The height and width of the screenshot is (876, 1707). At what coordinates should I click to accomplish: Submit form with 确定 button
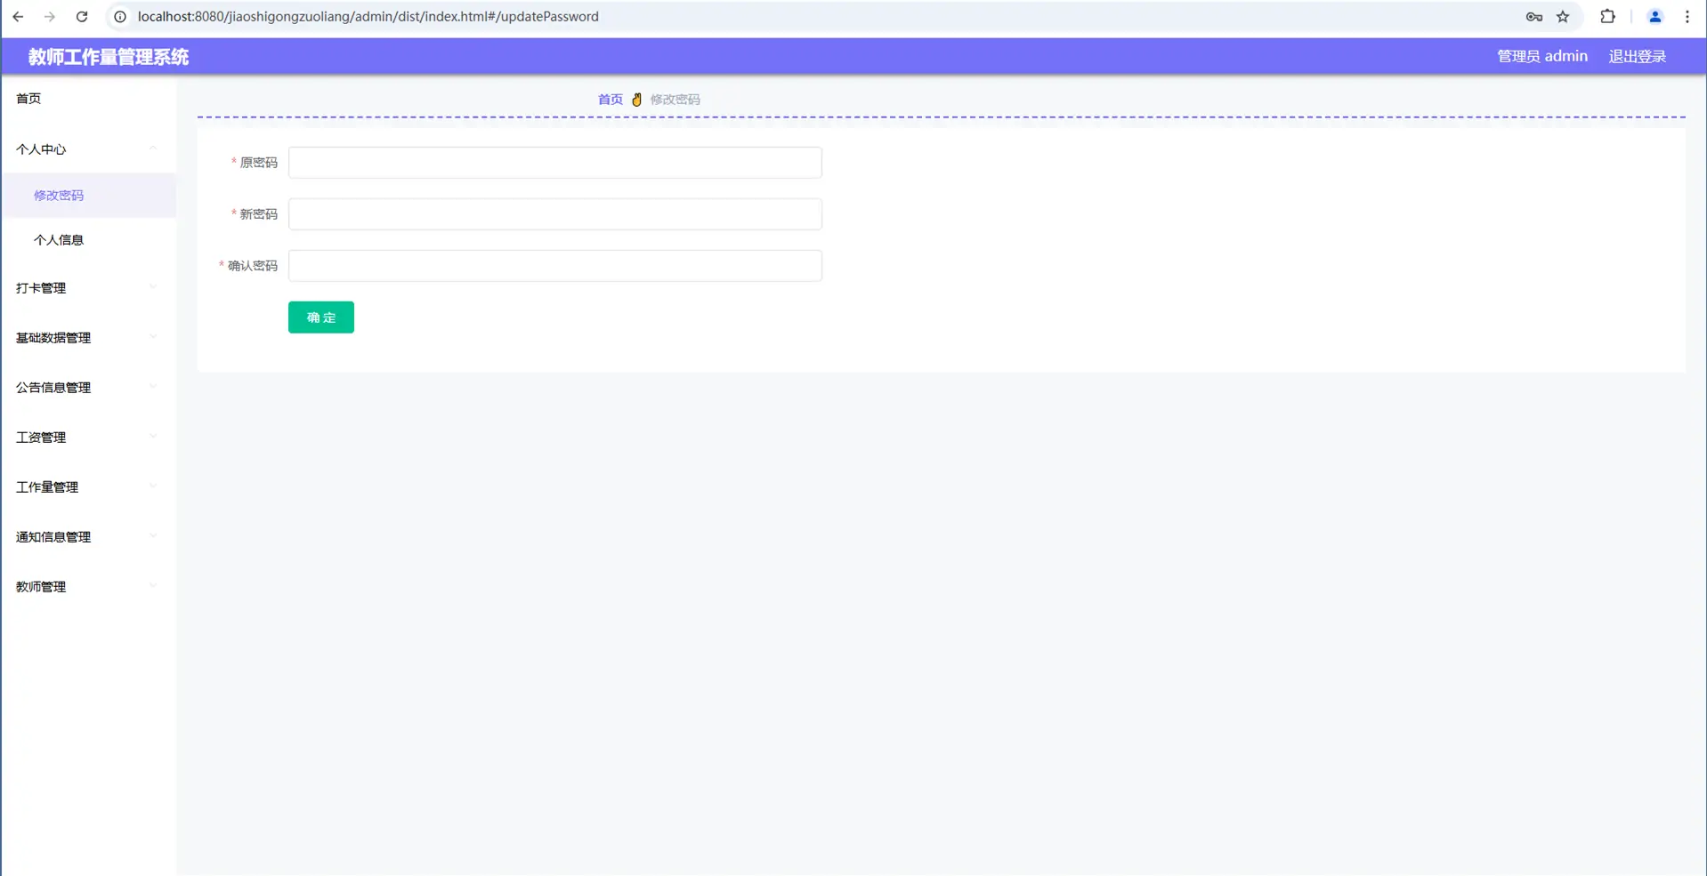(x=321, y=317)
